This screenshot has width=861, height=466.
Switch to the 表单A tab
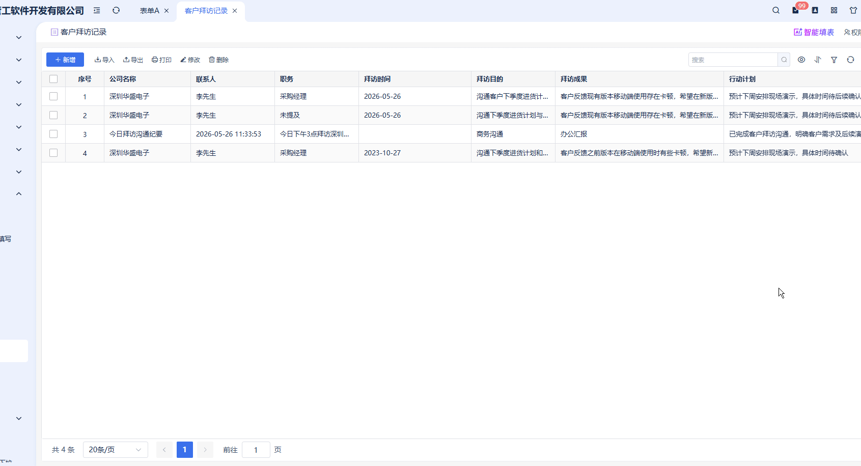tap(149, 11)
